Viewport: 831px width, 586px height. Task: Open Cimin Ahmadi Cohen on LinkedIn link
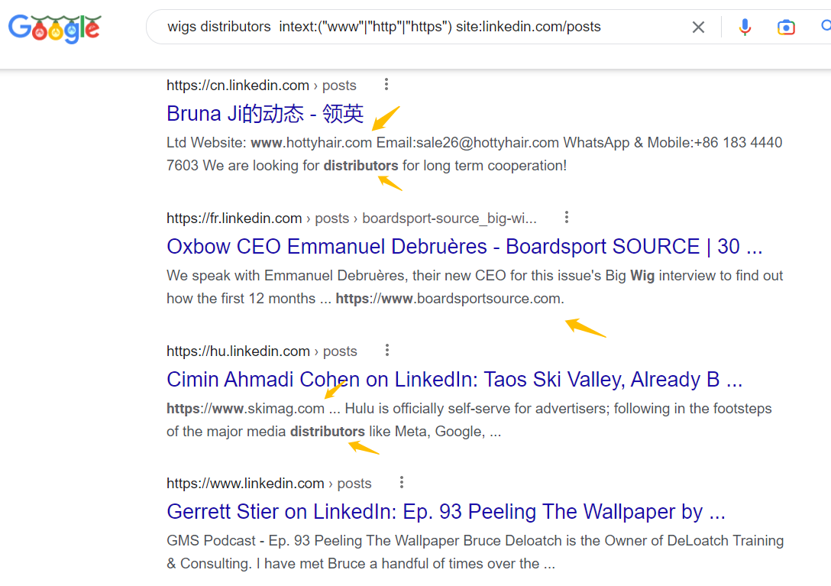(x=454, y=380)
